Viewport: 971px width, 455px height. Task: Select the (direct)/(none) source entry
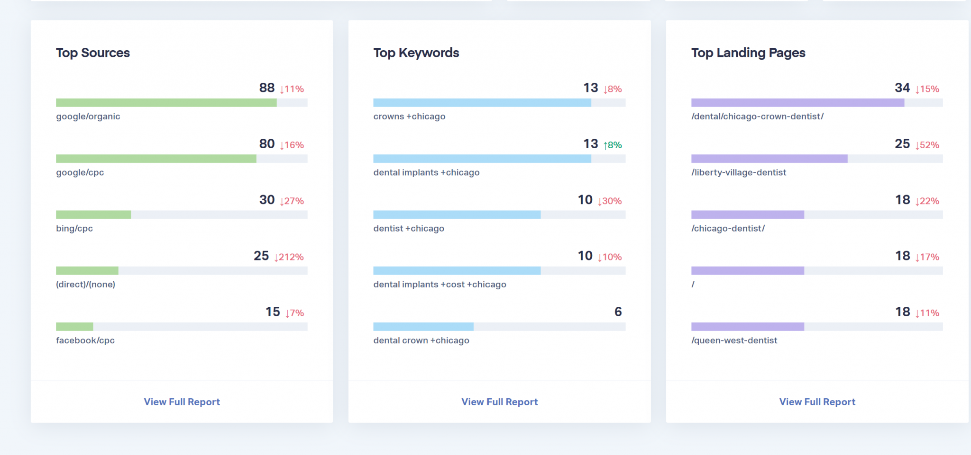click(x=85, y=284)
